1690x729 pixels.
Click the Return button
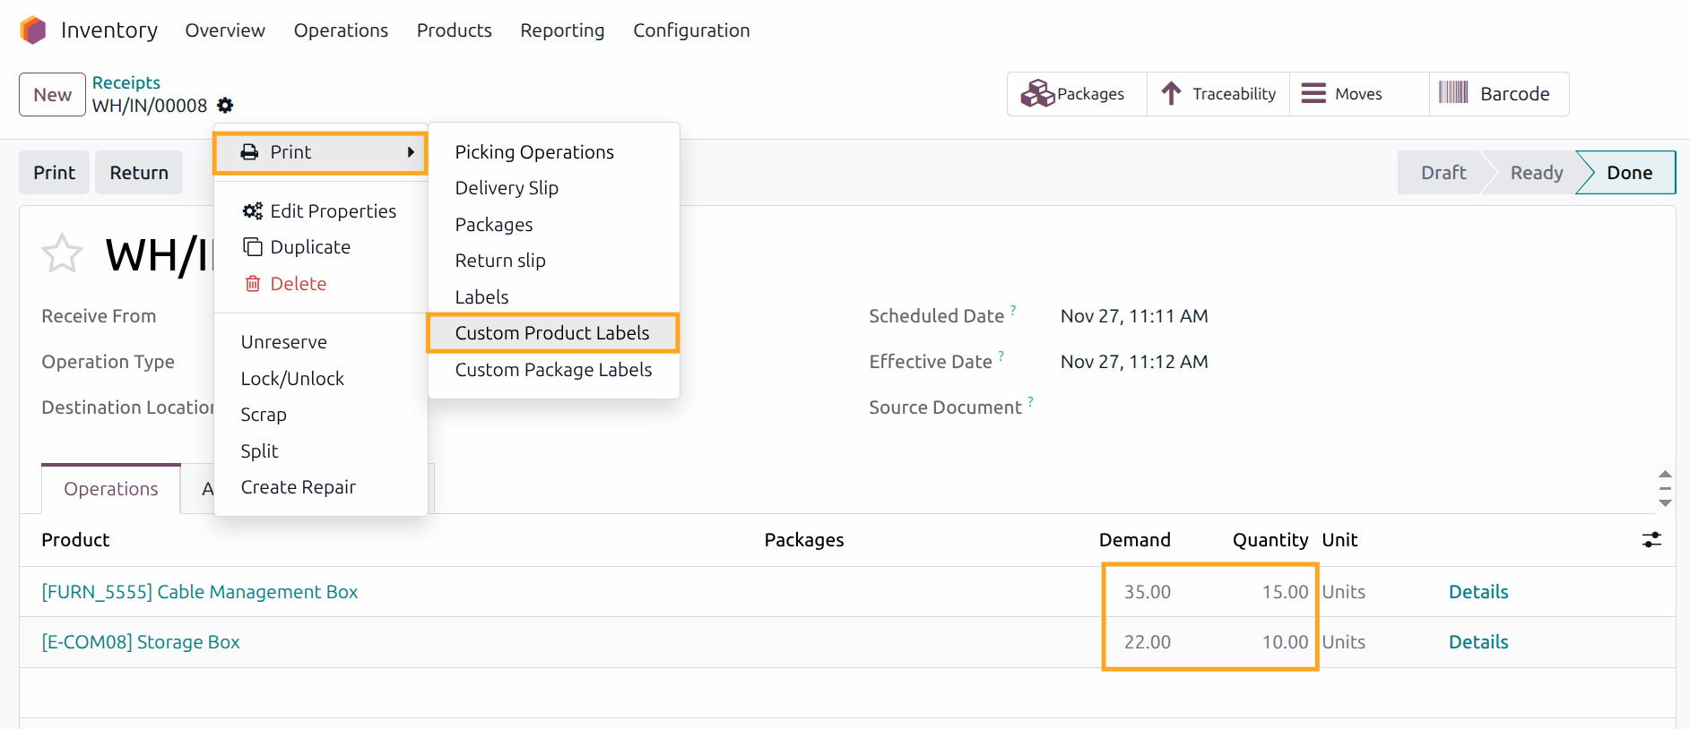tap(139, 173)
